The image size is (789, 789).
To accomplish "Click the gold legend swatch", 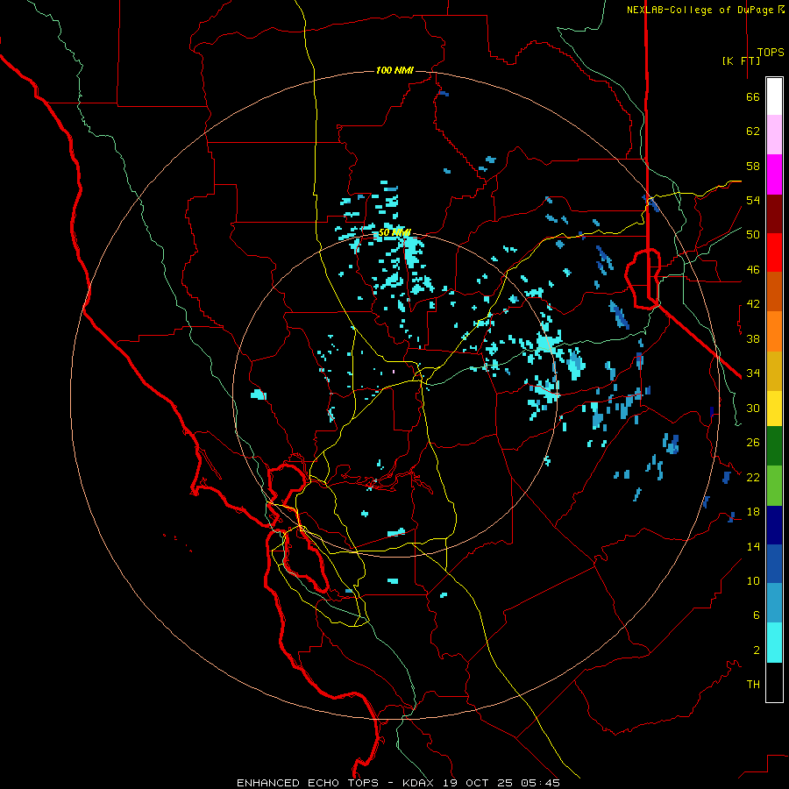I will [774, 371].
